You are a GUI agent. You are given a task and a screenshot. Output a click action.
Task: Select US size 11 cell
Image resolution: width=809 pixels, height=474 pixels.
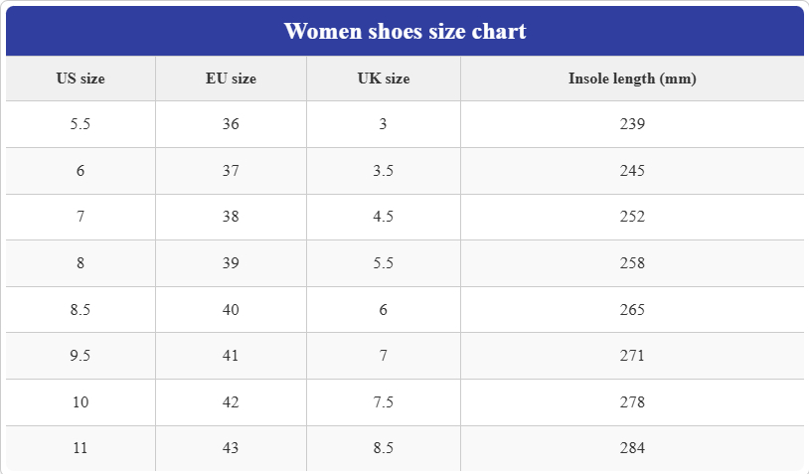point(81,448)
